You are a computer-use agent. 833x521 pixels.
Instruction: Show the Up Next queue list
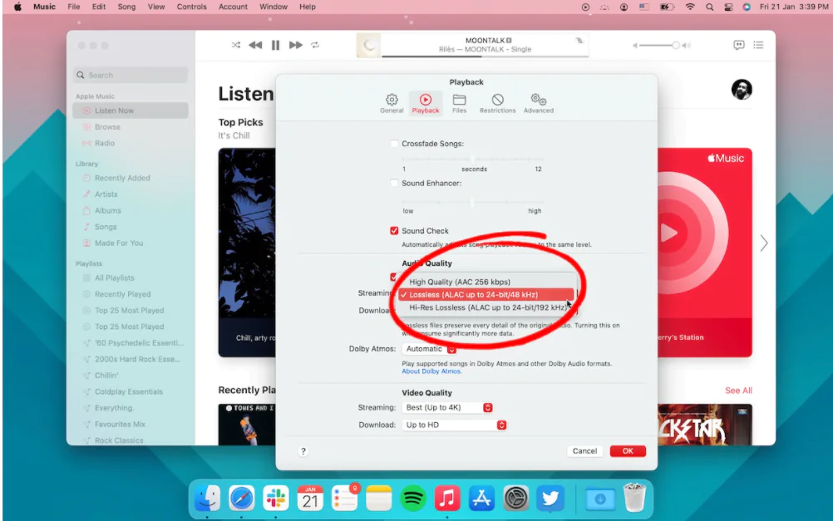click(x=758, y=45)
